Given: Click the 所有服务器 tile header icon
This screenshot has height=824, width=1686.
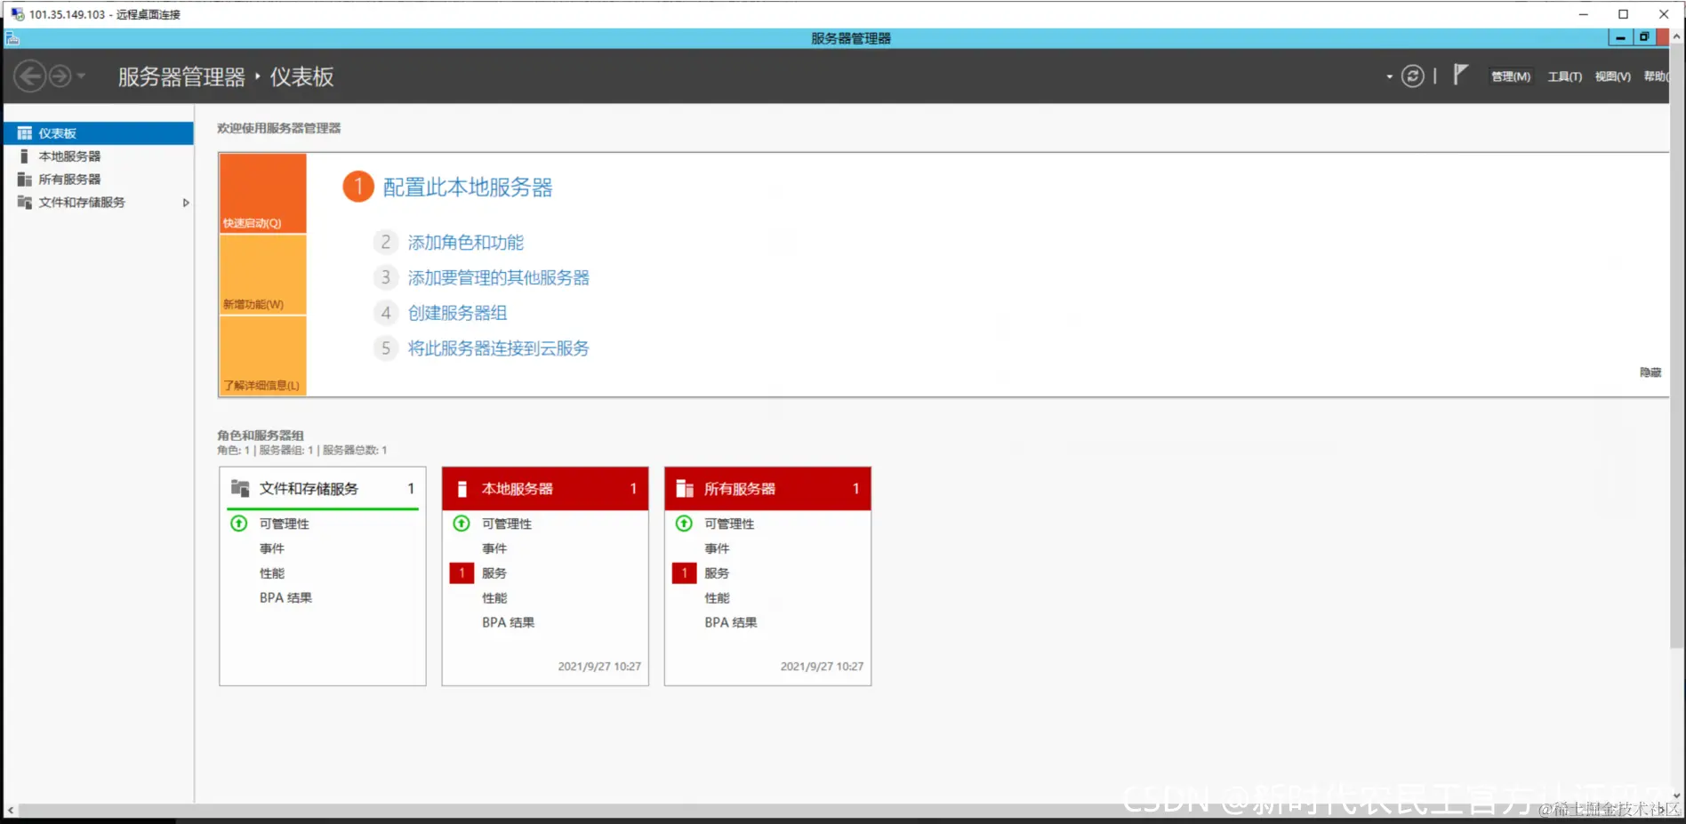Looking at the screenshot, I should coord(685,489).
